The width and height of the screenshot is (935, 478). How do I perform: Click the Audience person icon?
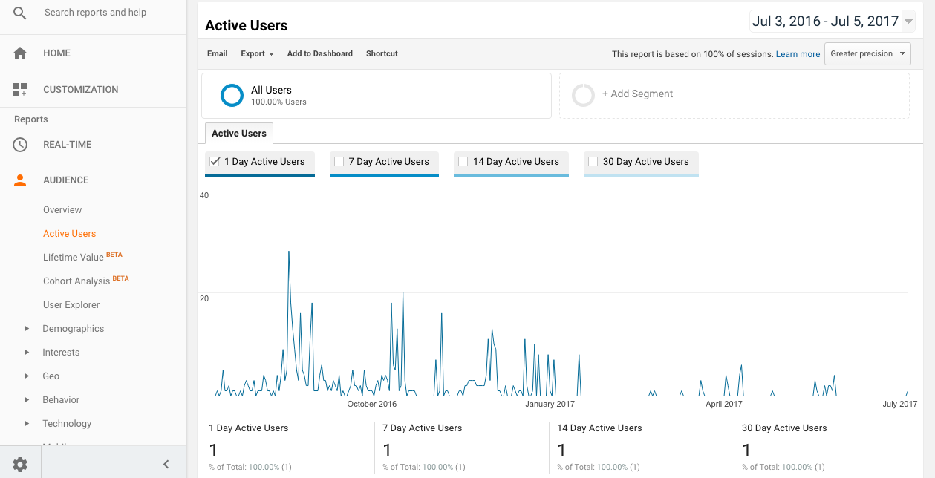tap(20, 180)
